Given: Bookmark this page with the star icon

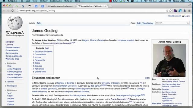Looking at the screenshot, I should tap(170, 11).
